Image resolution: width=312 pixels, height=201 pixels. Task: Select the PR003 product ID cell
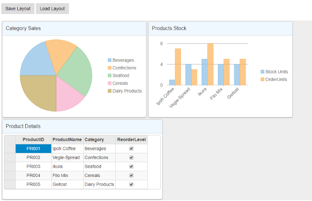point(33,167)
